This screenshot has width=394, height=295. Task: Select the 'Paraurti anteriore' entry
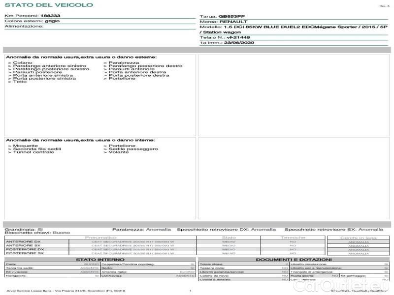tap(131, 69)
